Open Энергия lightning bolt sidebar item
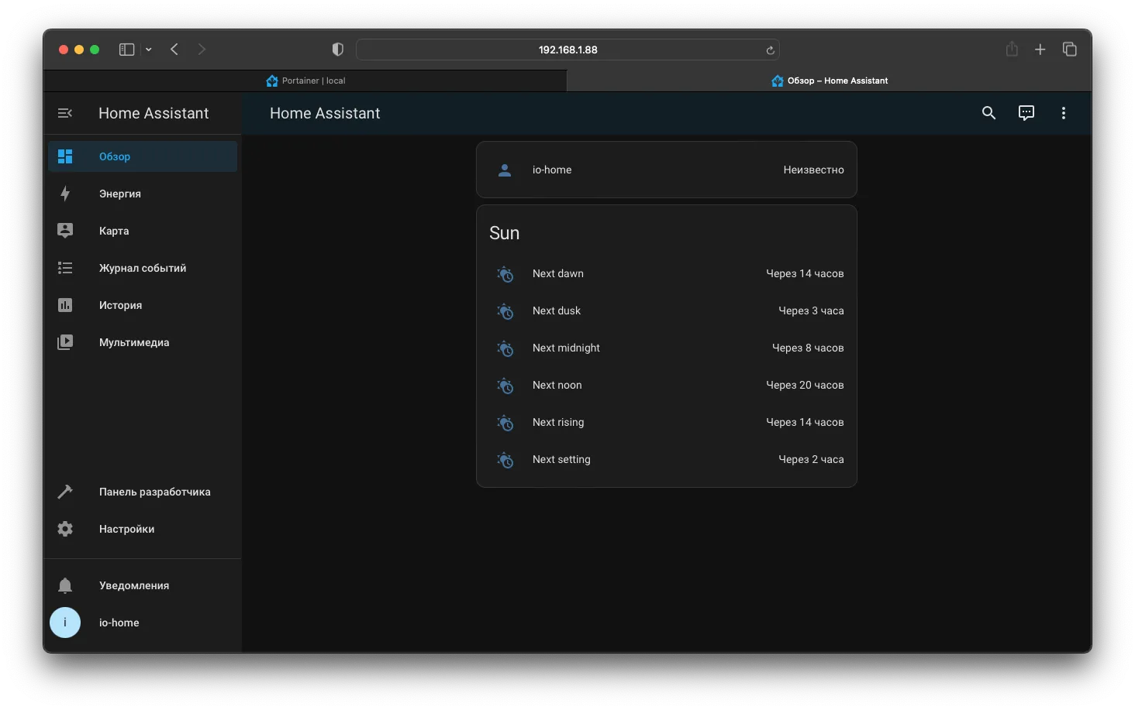Viewport: 1135px width, 710px height. click(x=143, y=194)
